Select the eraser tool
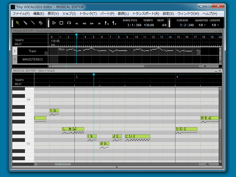 (40, 23)
